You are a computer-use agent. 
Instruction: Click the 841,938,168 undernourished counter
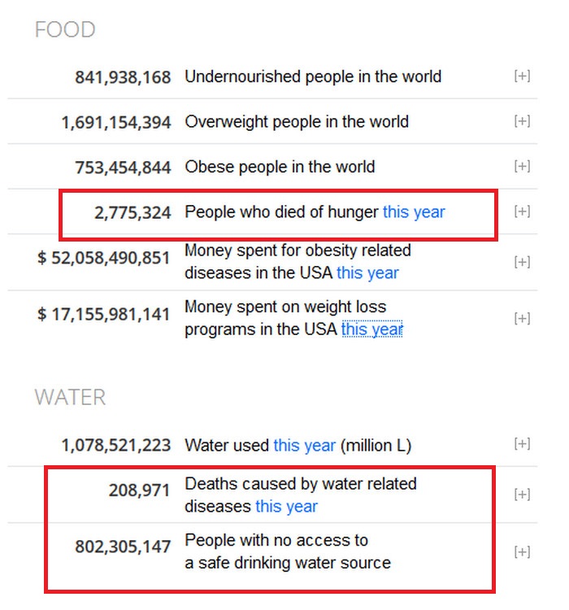(x=123, y=77)
